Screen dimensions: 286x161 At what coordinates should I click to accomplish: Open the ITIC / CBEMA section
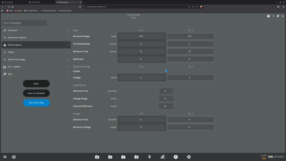pos(36,67)
